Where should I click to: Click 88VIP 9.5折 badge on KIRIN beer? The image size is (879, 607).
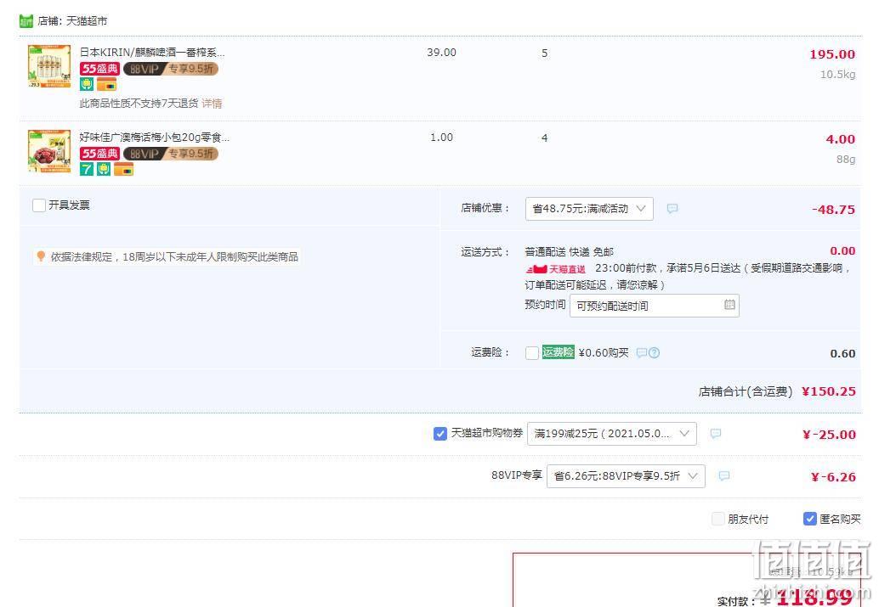point(170,69)
